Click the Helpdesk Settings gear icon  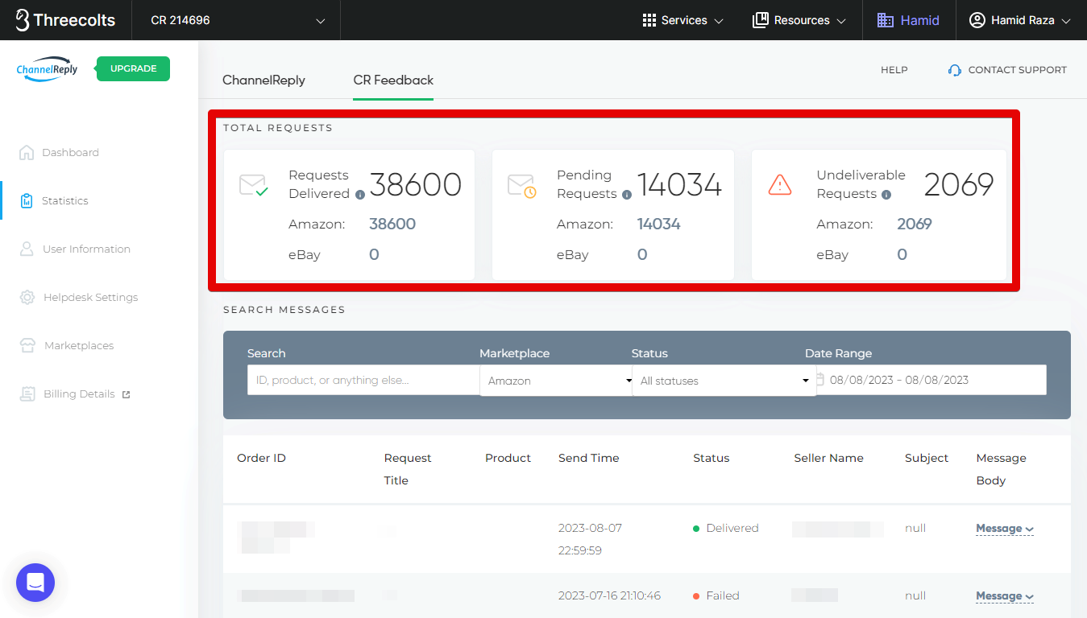click(27, 297)
